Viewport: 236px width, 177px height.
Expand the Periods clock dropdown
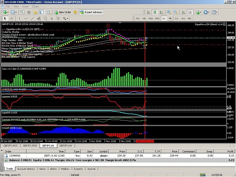point(206,12)
